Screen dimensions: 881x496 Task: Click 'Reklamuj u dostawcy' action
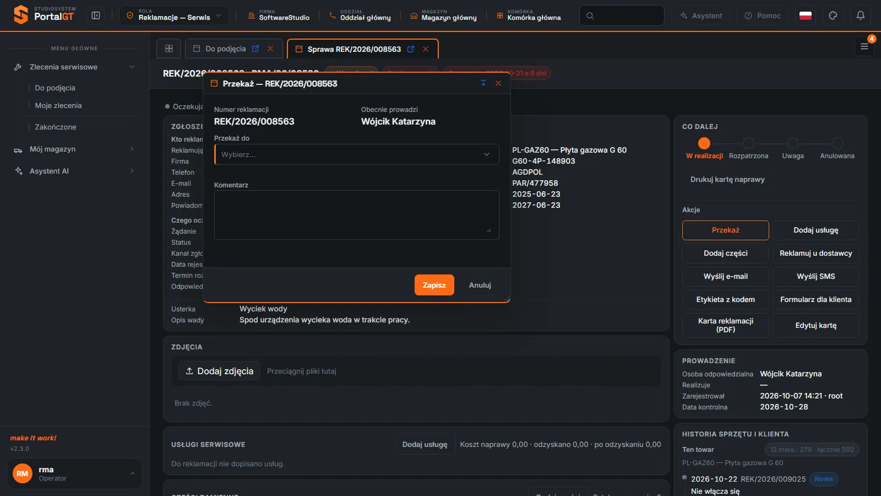[816, 253]
